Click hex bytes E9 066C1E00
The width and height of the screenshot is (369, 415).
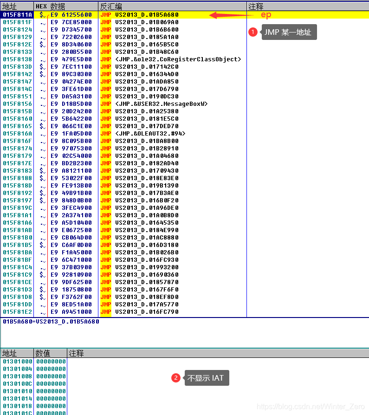click(x=71, y=126)
